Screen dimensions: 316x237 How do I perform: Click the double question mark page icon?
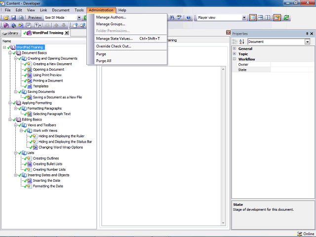(29, 25)
